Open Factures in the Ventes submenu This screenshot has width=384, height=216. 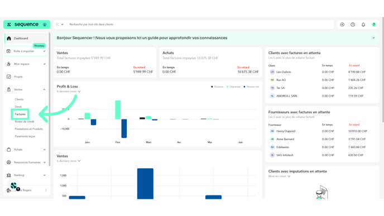coord(20,114)
